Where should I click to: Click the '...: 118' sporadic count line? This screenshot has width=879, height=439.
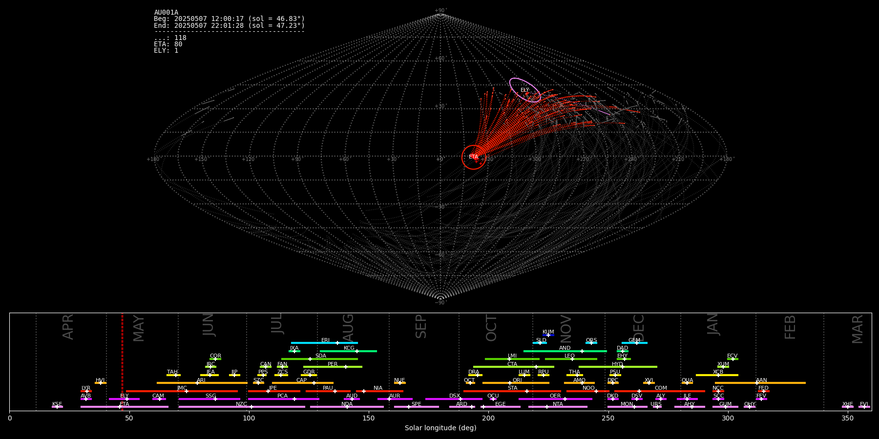[170, 38]
